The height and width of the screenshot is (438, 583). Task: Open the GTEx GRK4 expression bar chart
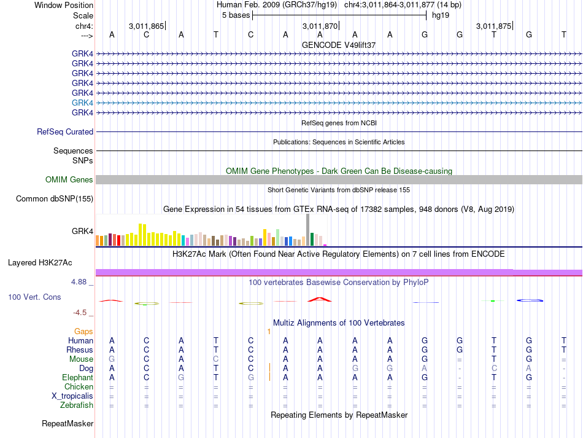pos(211,230)
